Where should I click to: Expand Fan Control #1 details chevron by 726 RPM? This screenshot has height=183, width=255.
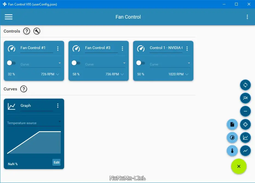tap(58, 74)
